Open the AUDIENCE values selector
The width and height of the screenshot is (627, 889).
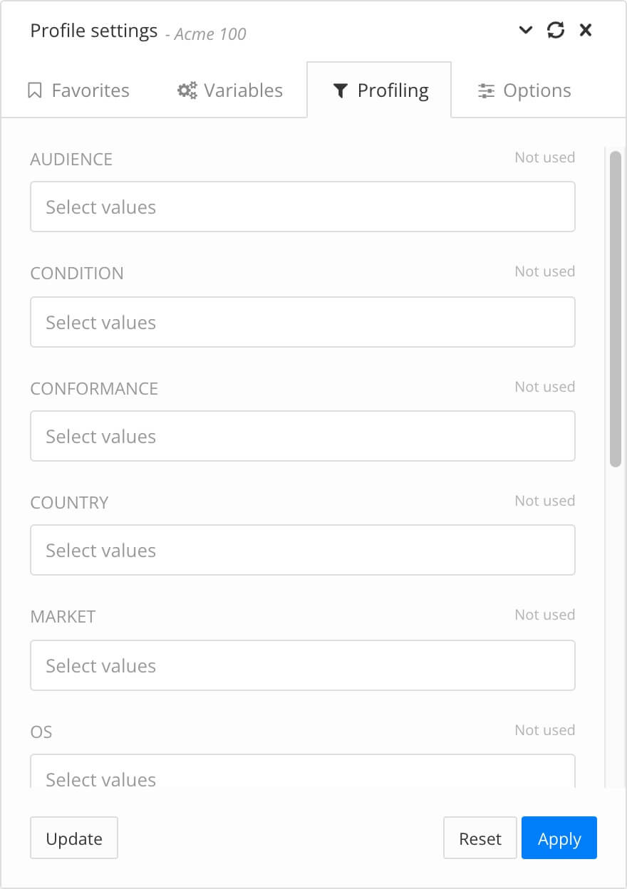303,207
